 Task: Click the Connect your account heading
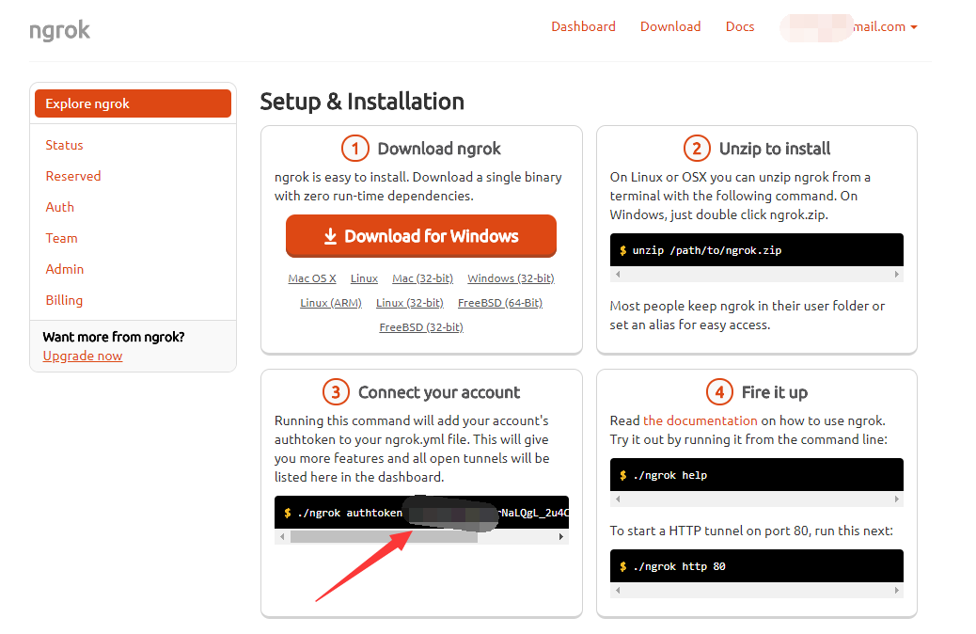[439, 392]
